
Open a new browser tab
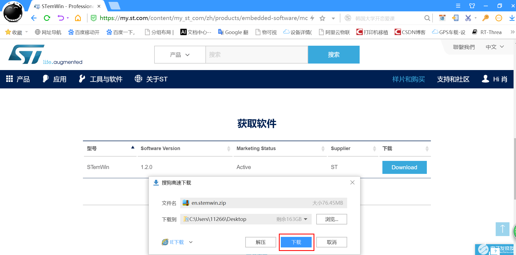(114, 6)
